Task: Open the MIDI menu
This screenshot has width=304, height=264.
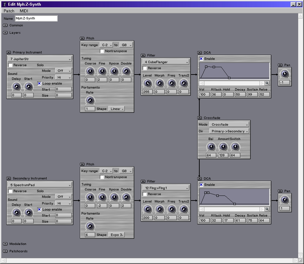Action: click(24, 11)
